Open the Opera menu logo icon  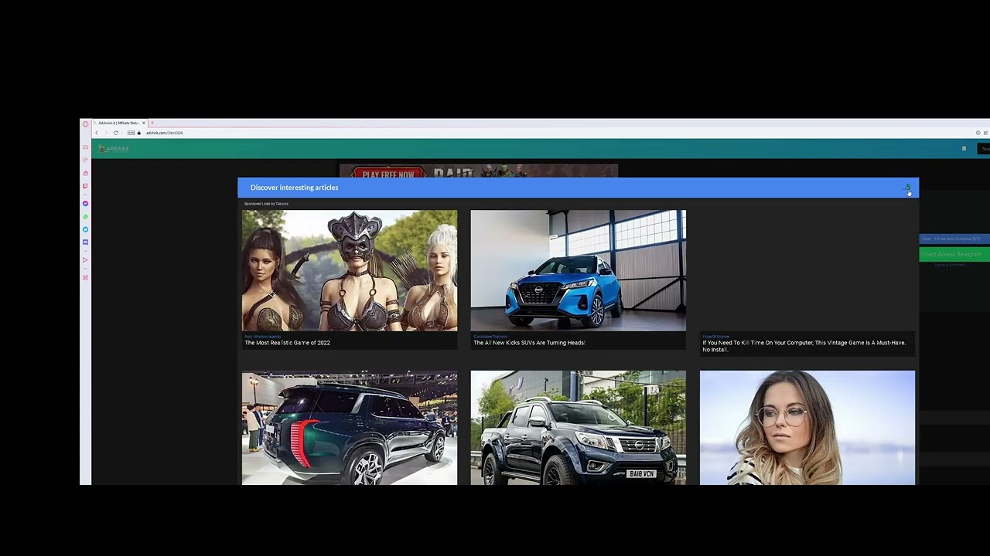point(86,124)
